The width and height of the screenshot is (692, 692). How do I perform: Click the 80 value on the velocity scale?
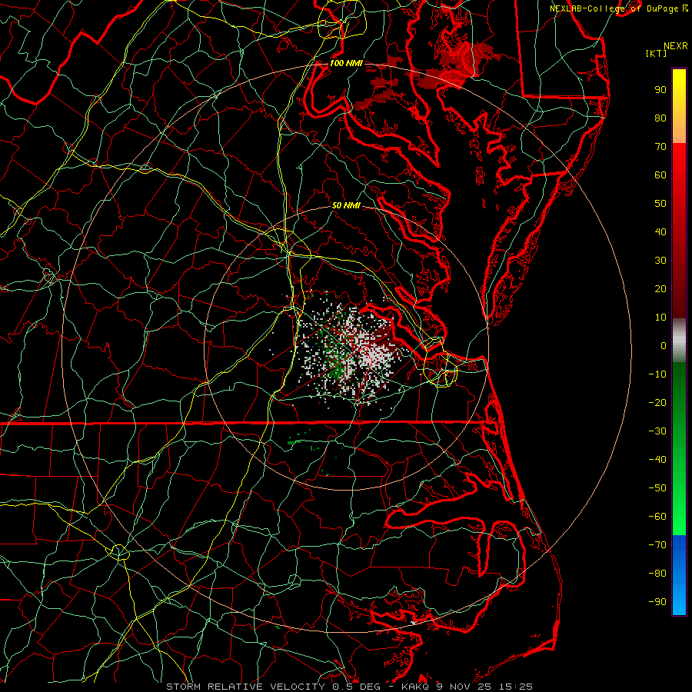[x=660, y=118]
